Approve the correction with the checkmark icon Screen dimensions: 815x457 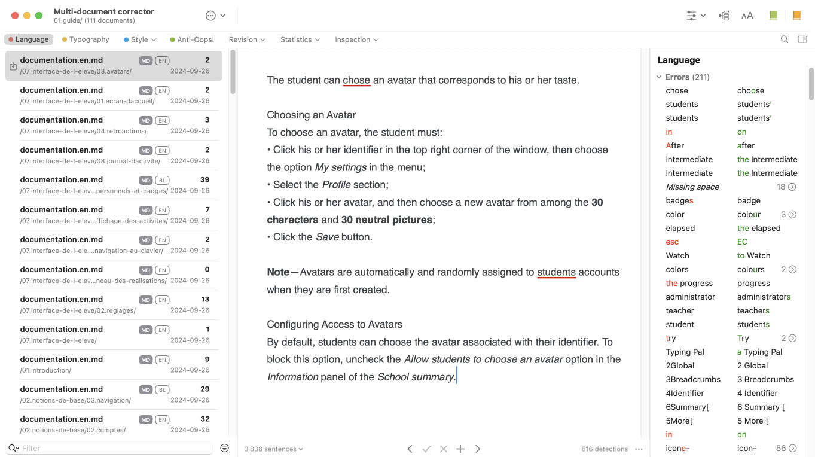click(427, 449)
